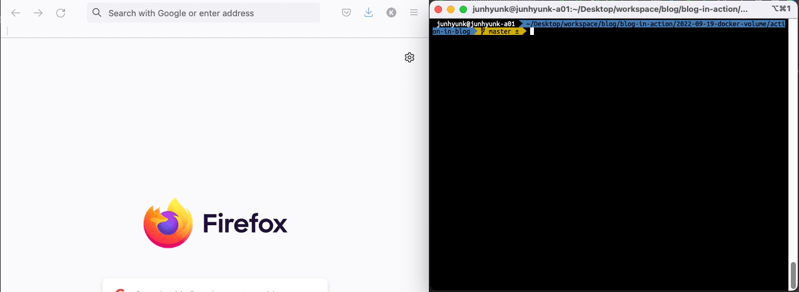Reload the current Firefox page

[61, 12]
